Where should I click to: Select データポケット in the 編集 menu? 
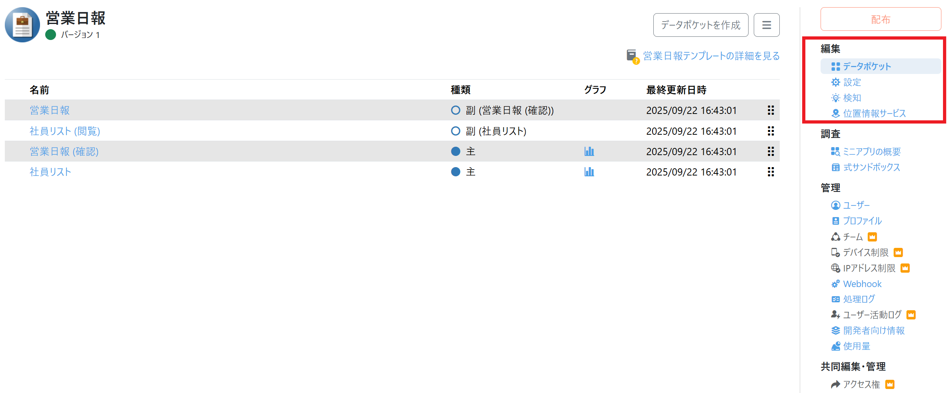coord(867,66)
